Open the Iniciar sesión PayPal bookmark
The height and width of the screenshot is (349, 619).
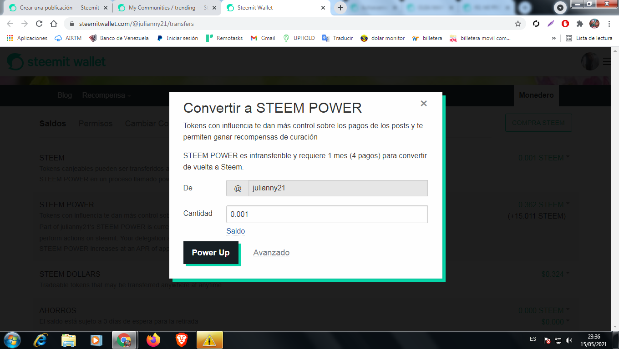[177, 38]
